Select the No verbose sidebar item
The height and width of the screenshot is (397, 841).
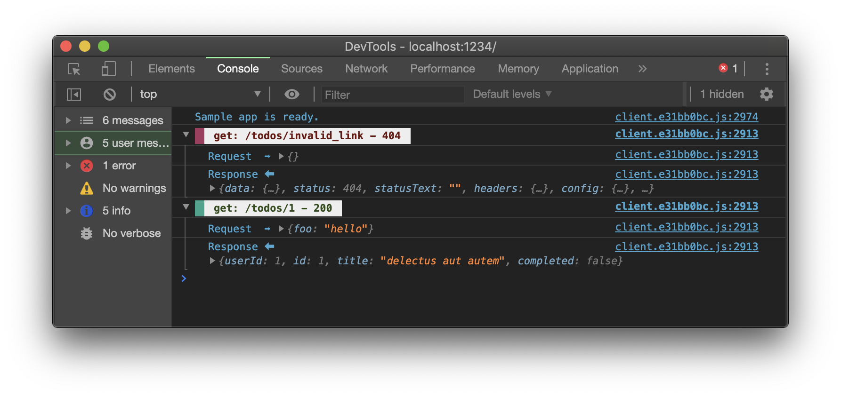coord(113,233)
